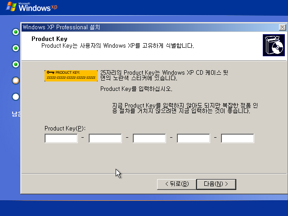Click the third Product Key input box

(149, 138)
